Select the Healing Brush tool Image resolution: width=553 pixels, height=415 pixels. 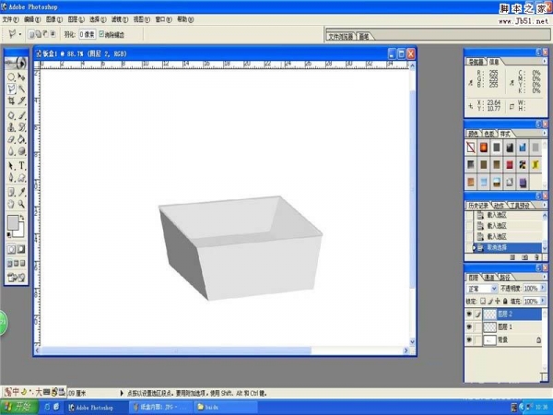(x=11, y=115)
